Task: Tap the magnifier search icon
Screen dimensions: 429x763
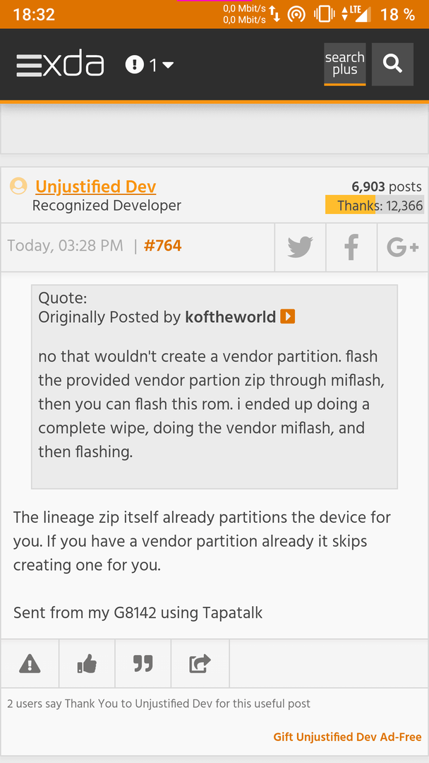Action: (392, 64)
